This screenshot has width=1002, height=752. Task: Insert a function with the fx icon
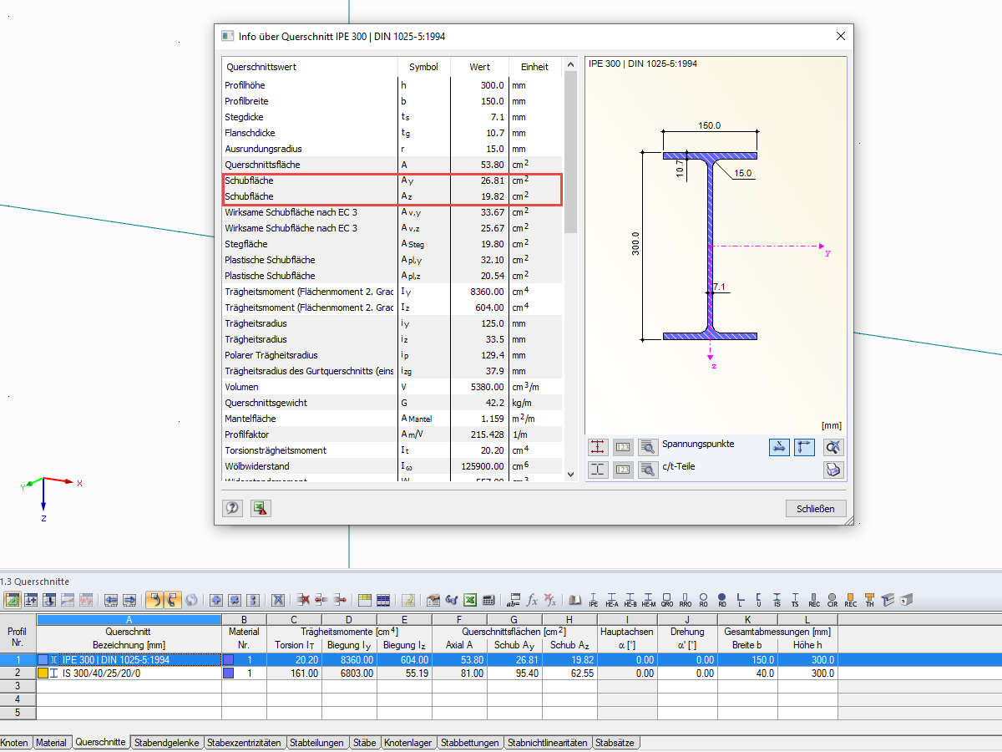click(531, 600)
